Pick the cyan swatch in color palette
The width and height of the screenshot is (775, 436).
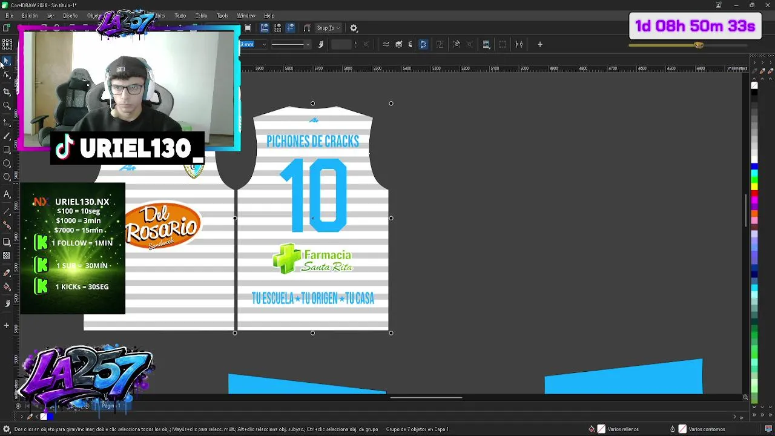[754, 173]
